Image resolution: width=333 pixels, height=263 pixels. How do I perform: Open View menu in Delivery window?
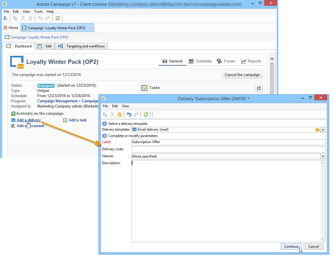(125, 106)
